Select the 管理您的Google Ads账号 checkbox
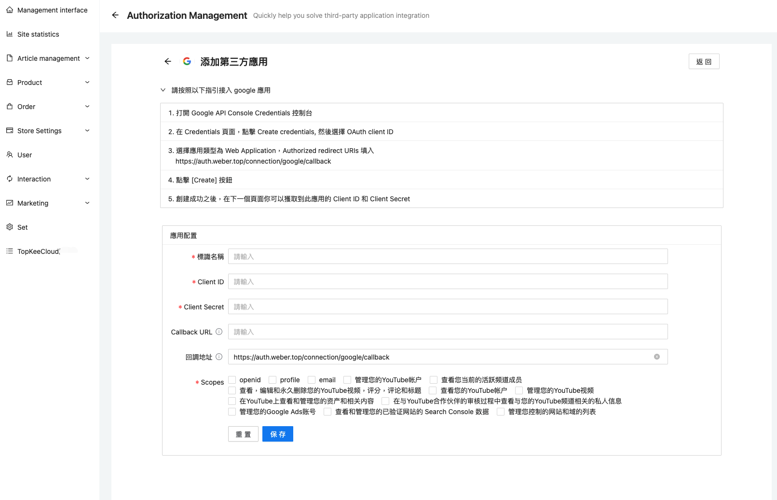The height and width of the screenshot is (500, 777). [232, 412]
